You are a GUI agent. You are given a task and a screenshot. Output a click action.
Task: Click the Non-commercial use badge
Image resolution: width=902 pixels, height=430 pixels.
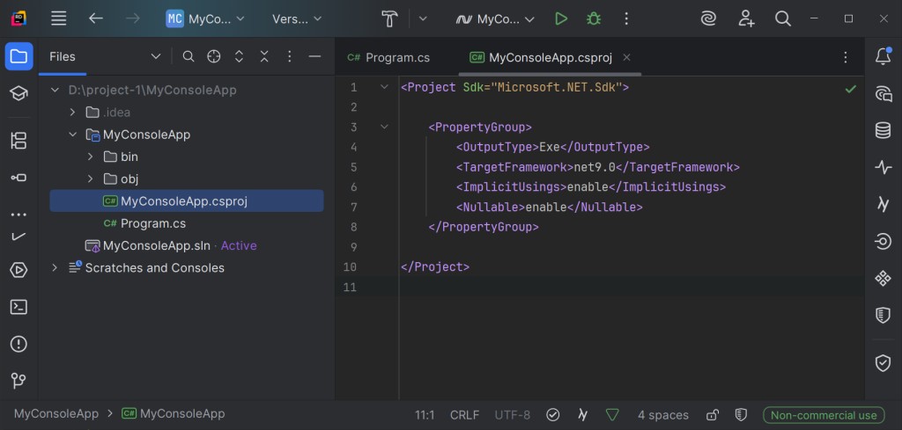824,415
